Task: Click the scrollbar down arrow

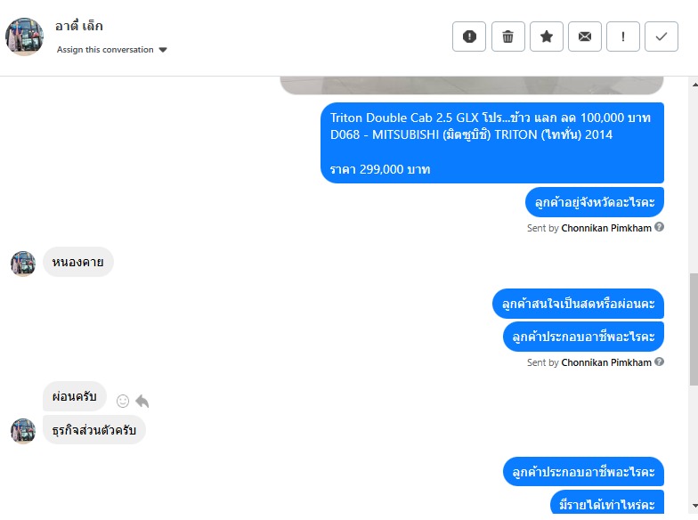Action: (694, 506)
